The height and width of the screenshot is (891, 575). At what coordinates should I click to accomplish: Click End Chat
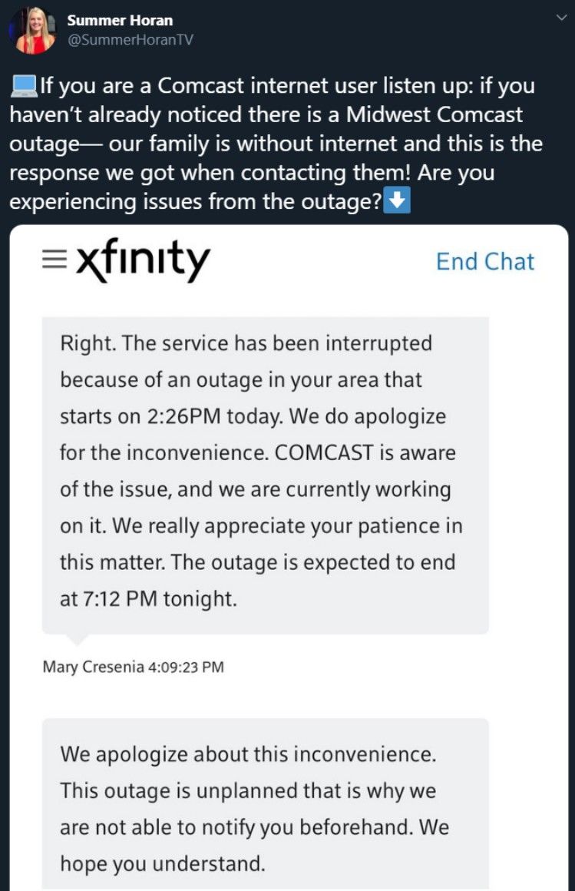click(485, 261)
